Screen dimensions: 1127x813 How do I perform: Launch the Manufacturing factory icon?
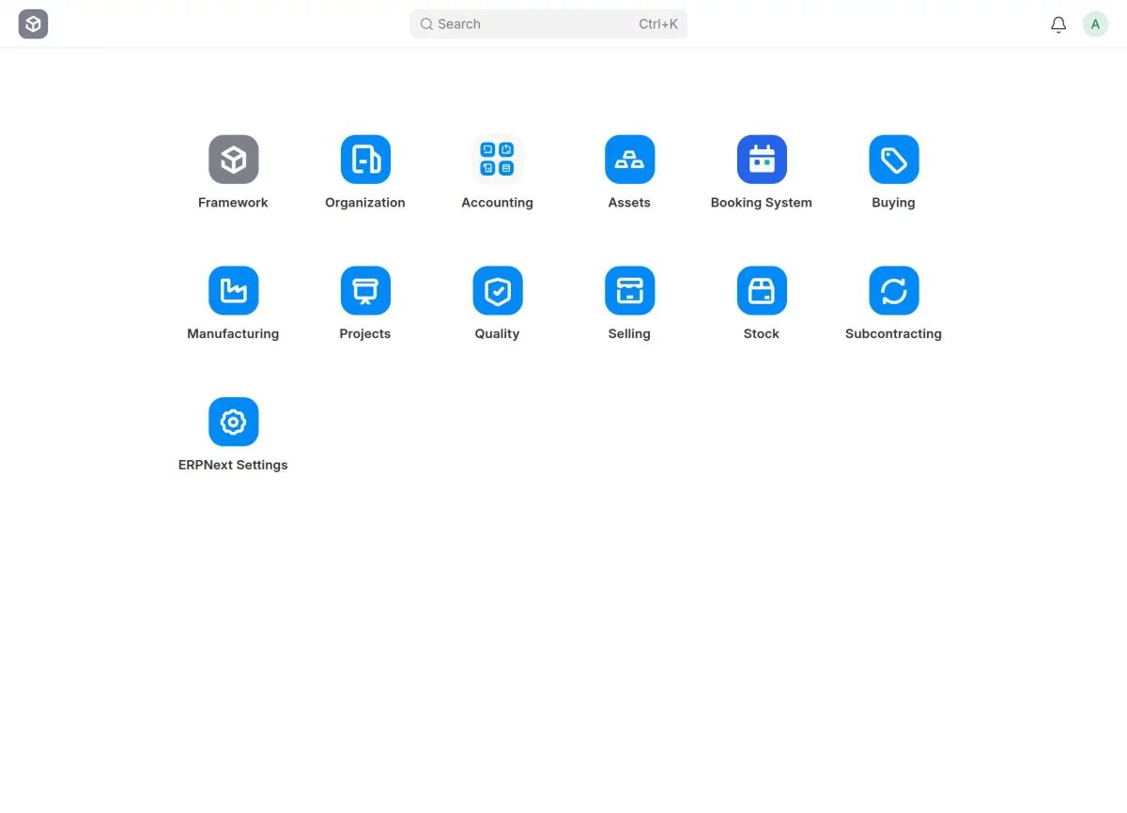click(x=233, y=291)
